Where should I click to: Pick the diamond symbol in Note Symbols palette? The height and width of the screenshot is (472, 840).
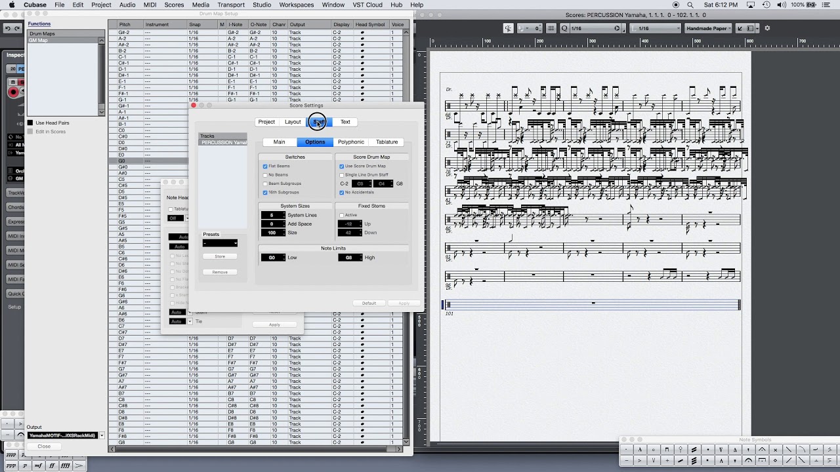point(775,460)
